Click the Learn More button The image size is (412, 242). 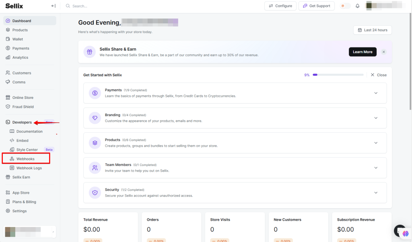tap(363, 52)
